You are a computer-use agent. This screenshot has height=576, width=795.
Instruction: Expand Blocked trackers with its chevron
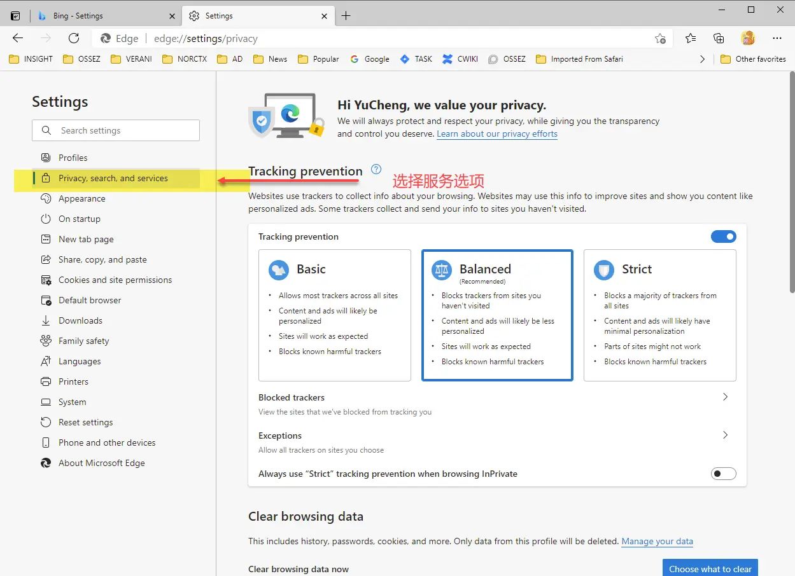725,397
